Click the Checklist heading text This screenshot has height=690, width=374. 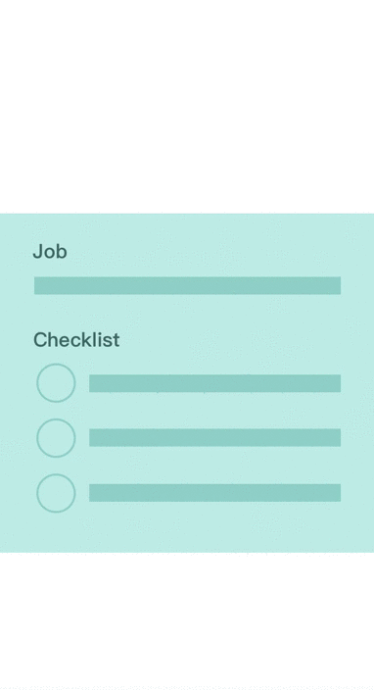(76, 340)
